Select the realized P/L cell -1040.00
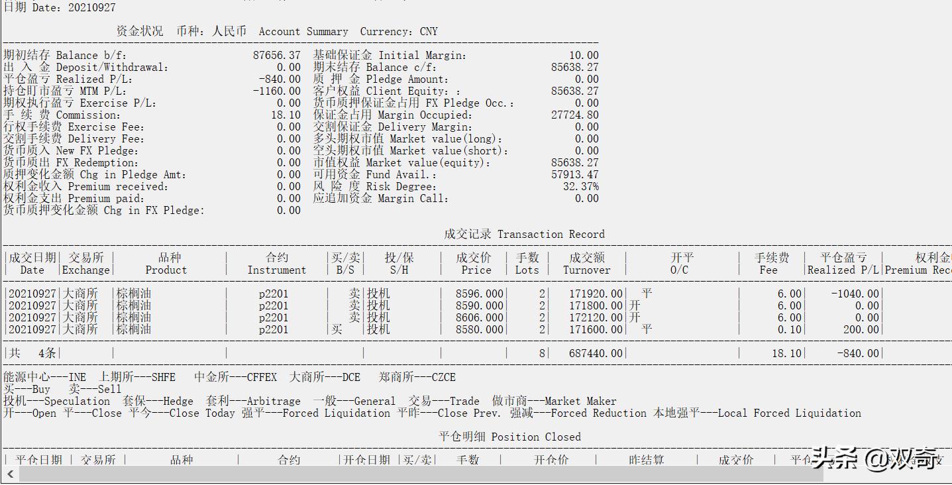The image size is (952, 485). click(857, 294)
